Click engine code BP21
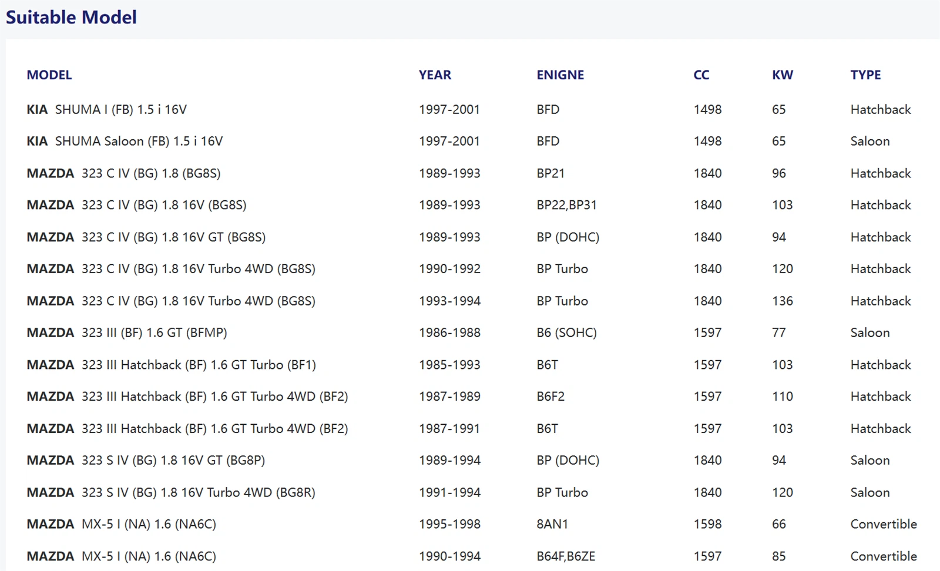This screenshot has width=940, height=571. (x=550, y=173)
